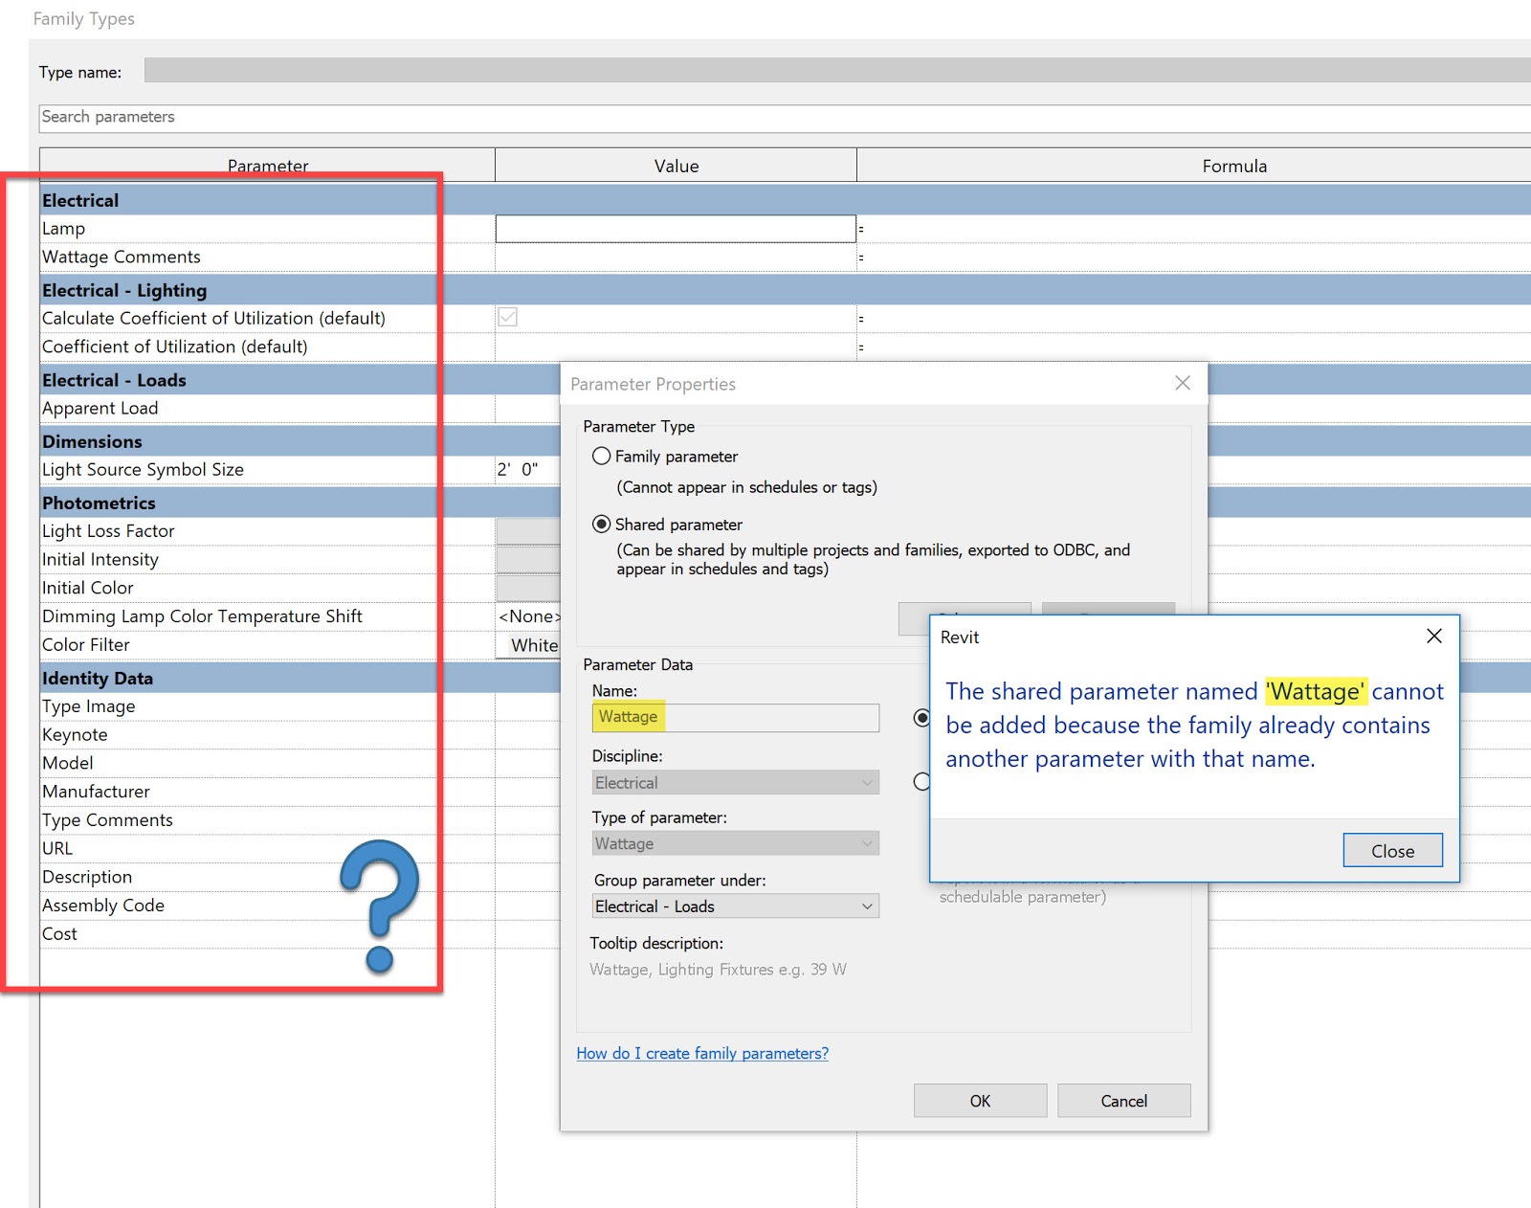The width and height of the screenshot is (1531, 1208).
Task: Open the How do I create family parameters link
Action: [x=702, y=1053]
